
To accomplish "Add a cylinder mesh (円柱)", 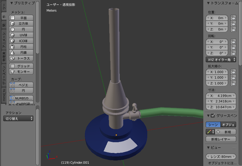I will coord(21,47).
